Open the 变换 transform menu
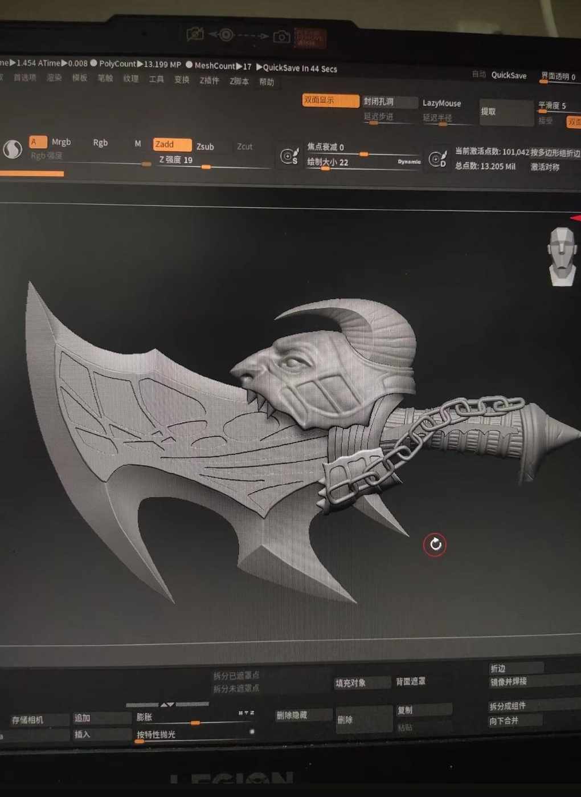Screen dimensions: 581x797 [182, 80]
